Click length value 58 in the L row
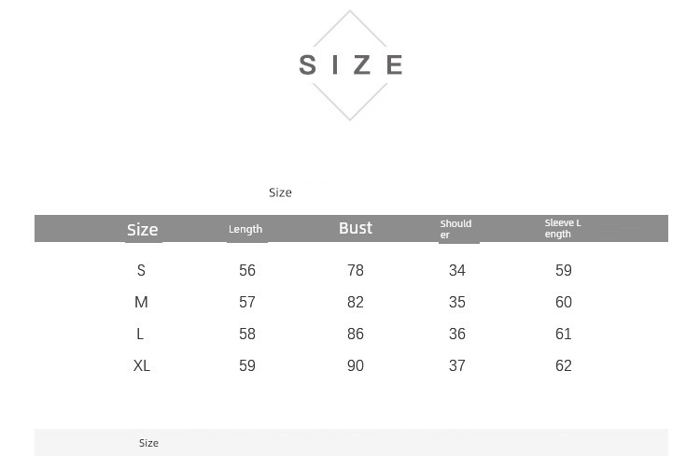700x456 pixels. pos(247,334)
